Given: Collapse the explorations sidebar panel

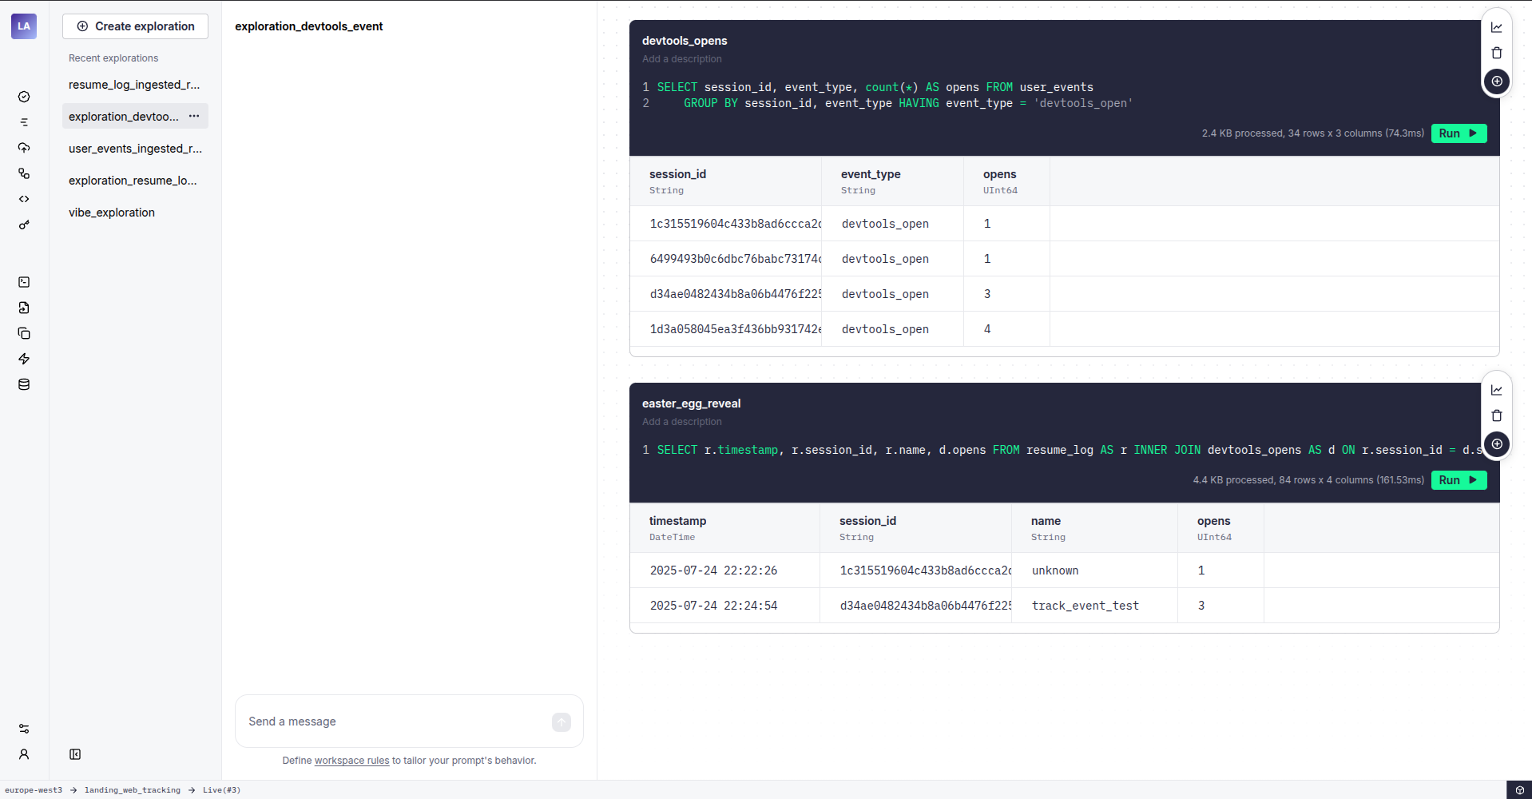Looking at the screenshot, I should coord(76,753).
